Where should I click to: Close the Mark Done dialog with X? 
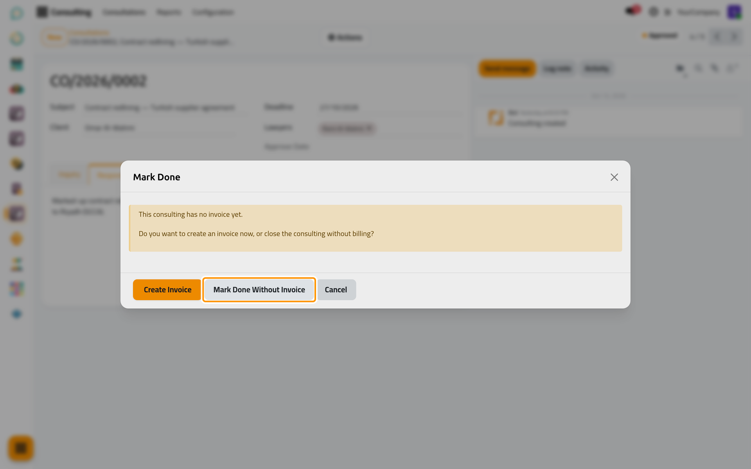(x=614, y=177)
